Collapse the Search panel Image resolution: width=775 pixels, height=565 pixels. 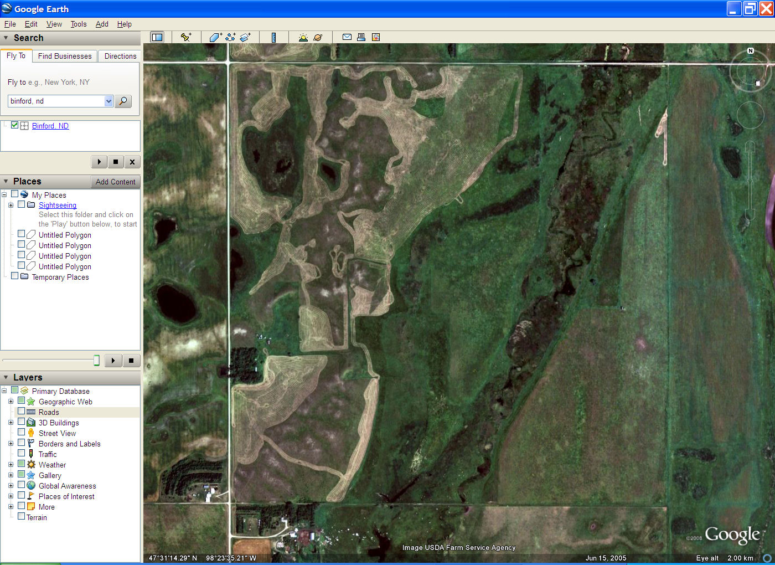pos(6,38)
